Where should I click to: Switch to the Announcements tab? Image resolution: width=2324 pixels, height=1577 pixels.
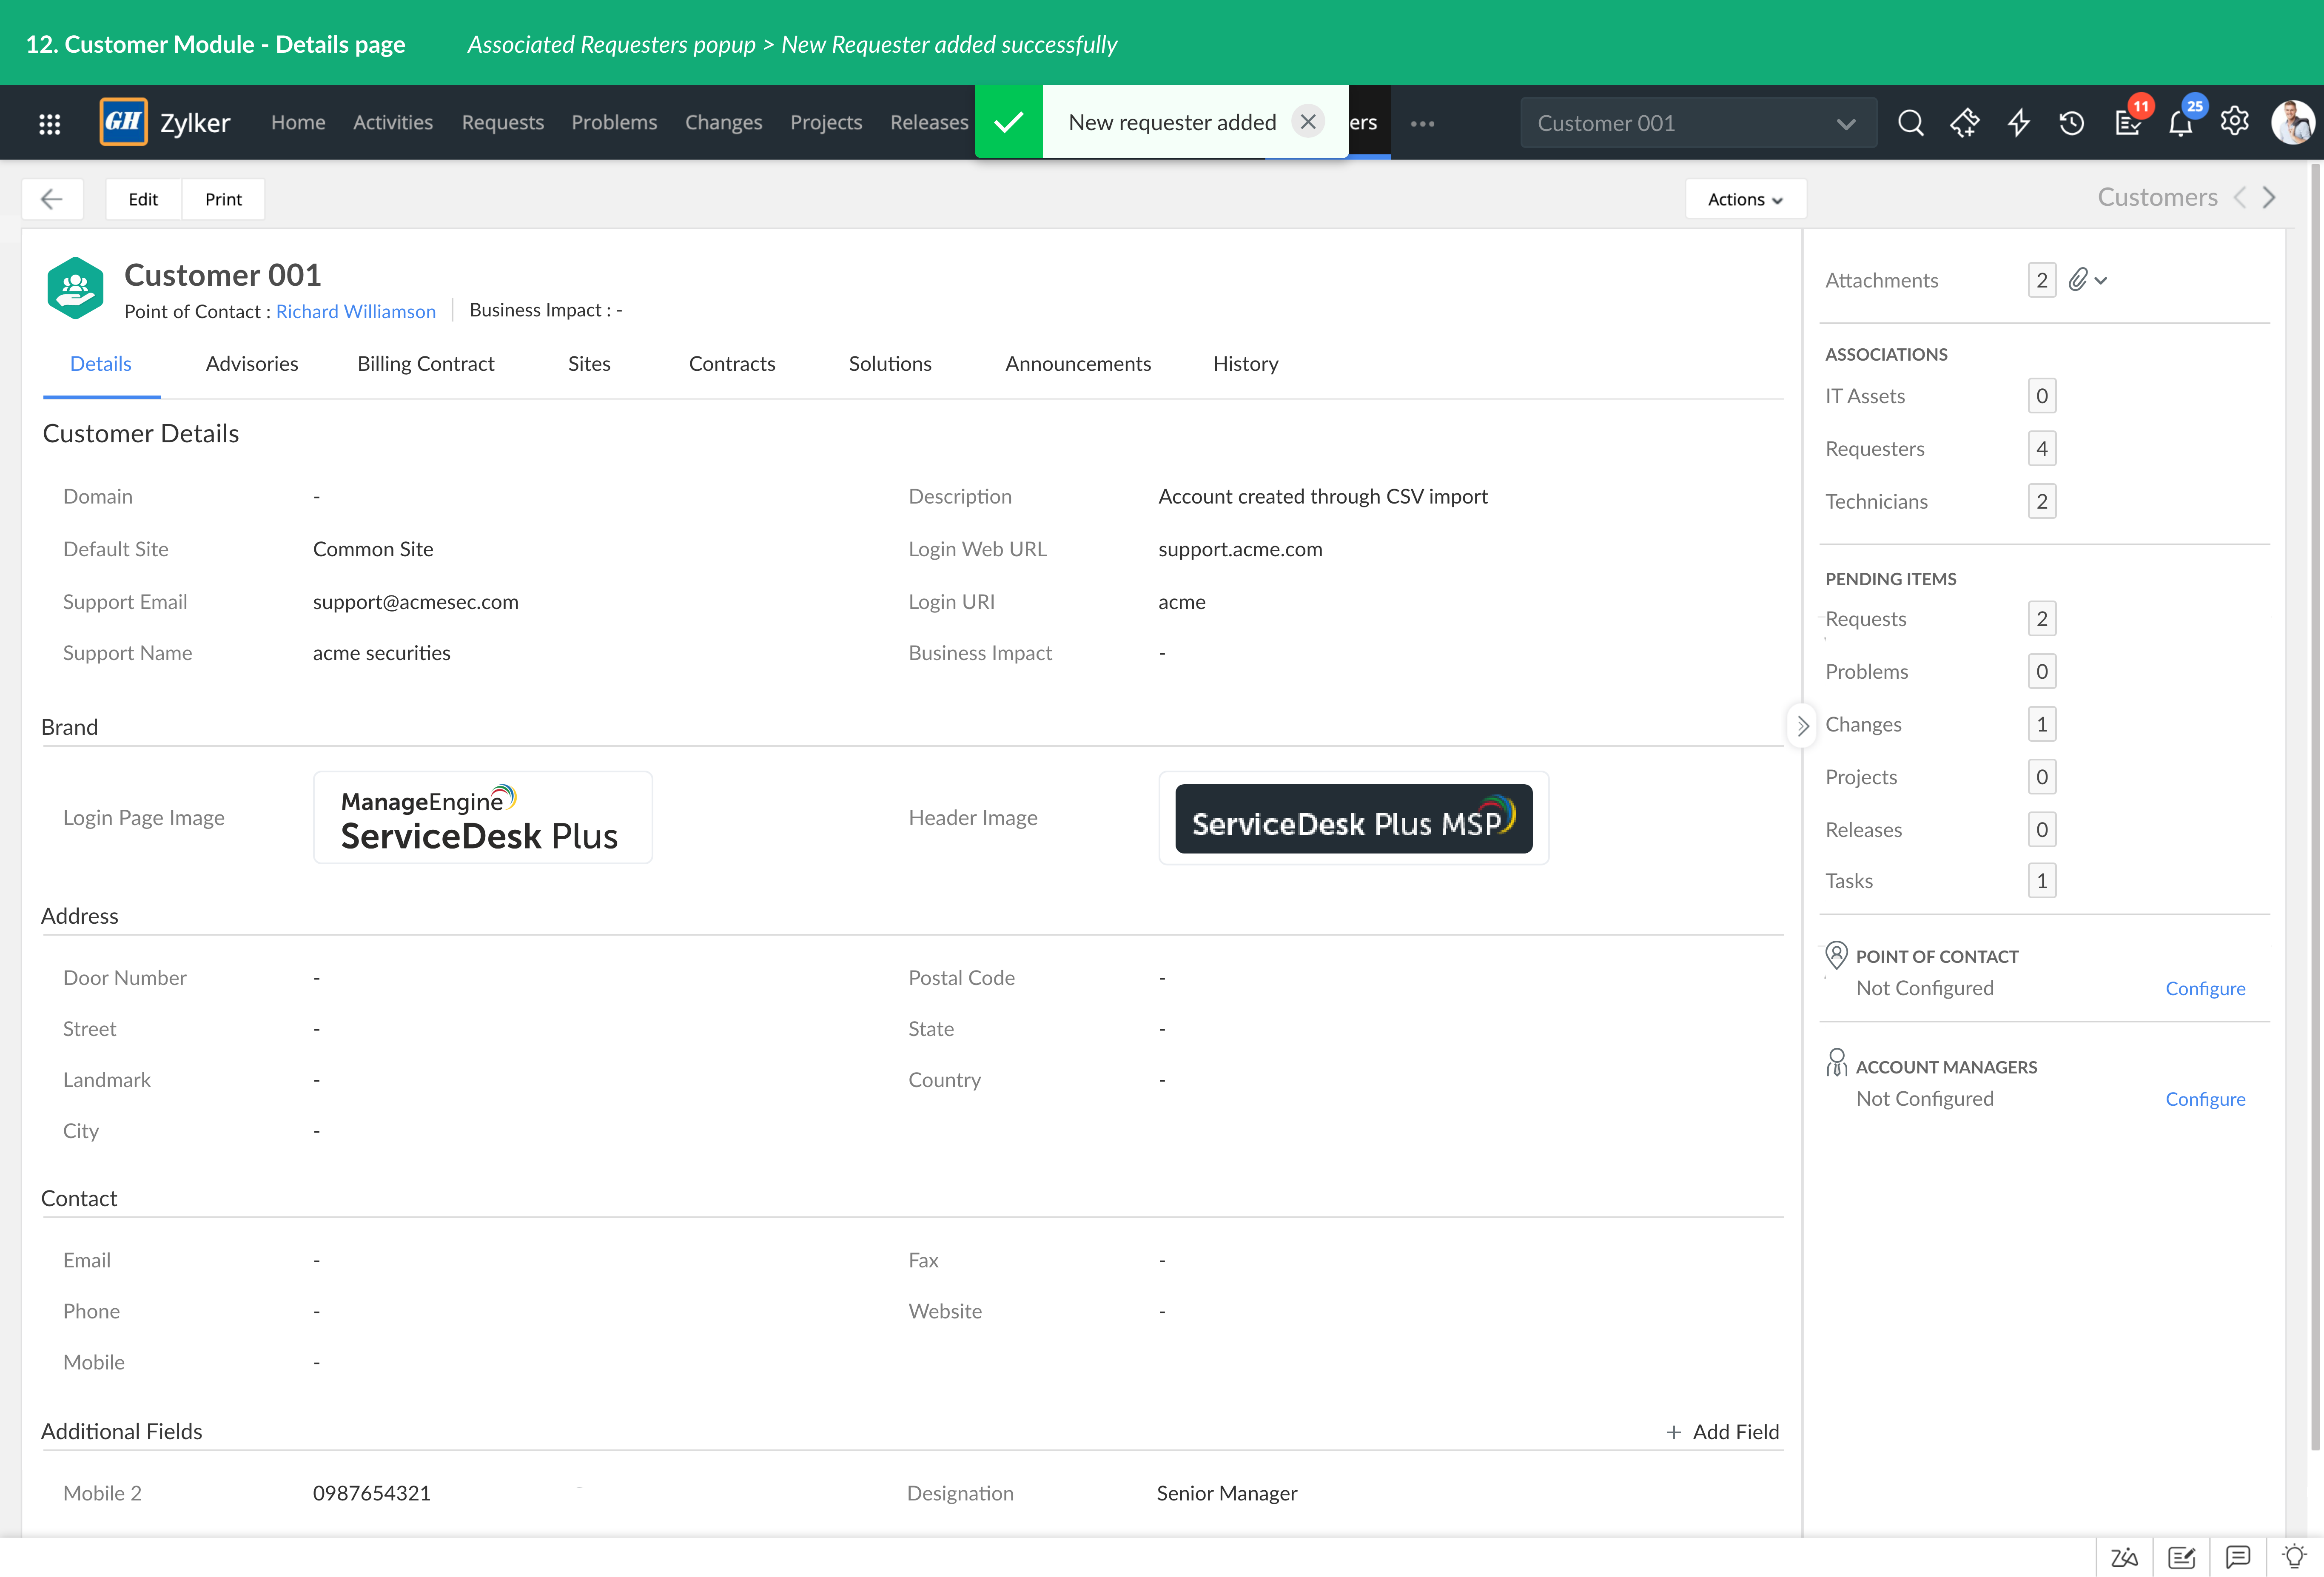tap(1078, 364)
